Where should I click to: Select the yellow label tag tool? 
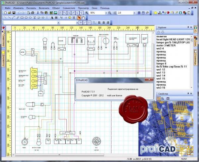[70, 18]
